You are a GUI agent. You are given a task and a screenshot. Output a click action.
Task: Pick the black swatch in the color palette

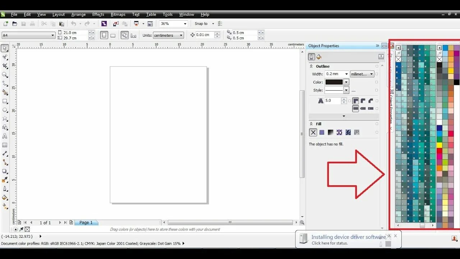(456, 82)
